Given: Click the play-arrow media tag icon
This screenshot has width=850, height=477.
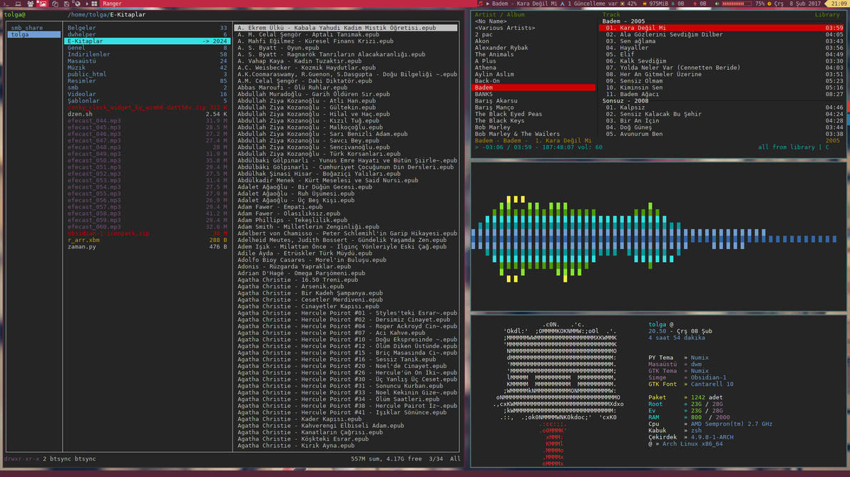Looking at the screenshot, I should click(x=88, y=4).
